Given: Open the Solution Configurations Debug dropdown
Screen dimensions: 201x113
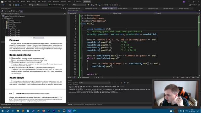Looking at the screenshot, I should pos(32,5).
